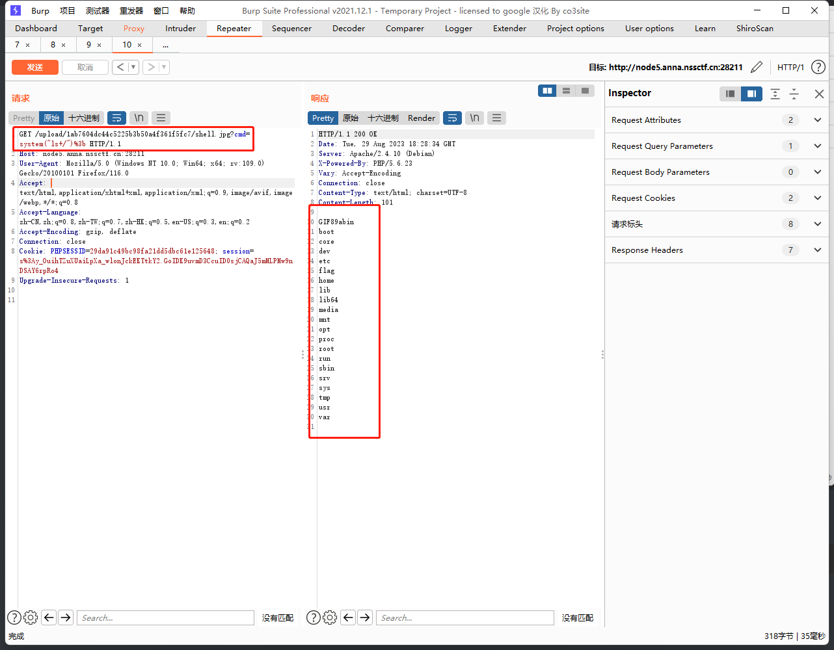Open the Extender tab
Image resolution: width=834 pixels, height=650 pixels.
[x=510, y=28]
